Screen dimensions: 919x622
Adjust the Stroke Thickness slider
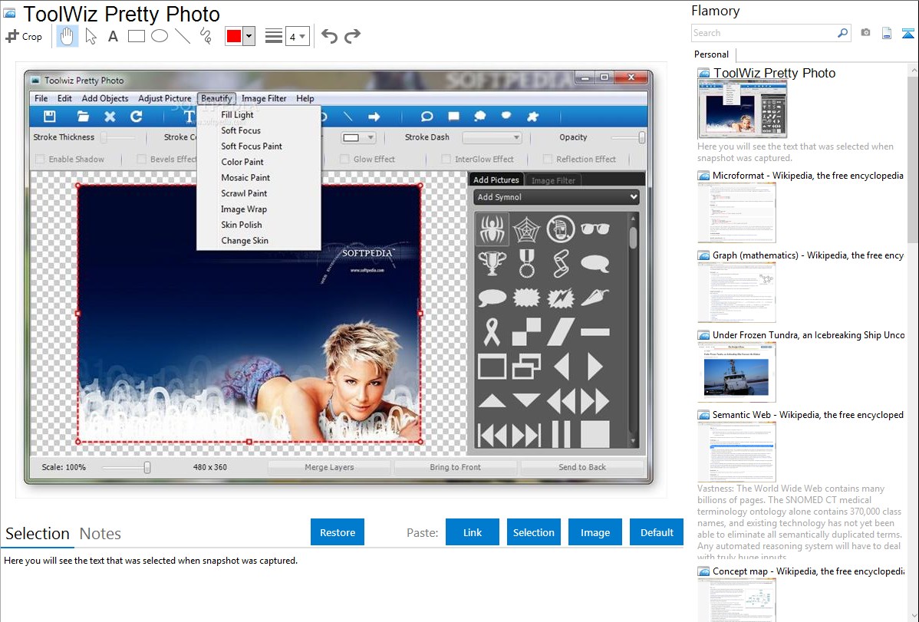(x=104, y=137)
